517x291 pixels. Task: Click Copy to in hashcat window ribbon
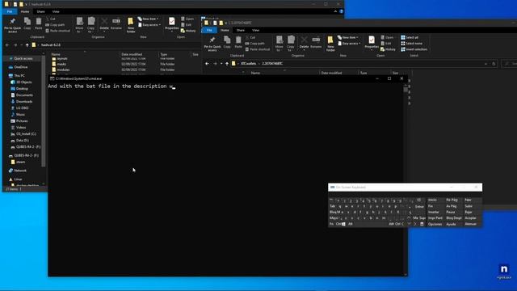tap(91, 25)
